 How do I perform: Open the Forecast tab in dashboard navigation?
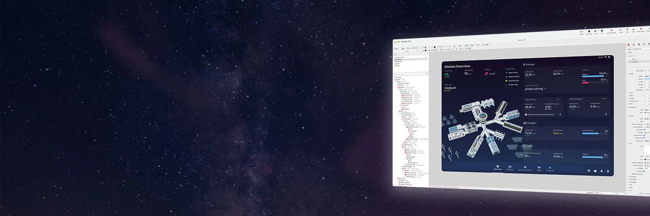[550, 169]
